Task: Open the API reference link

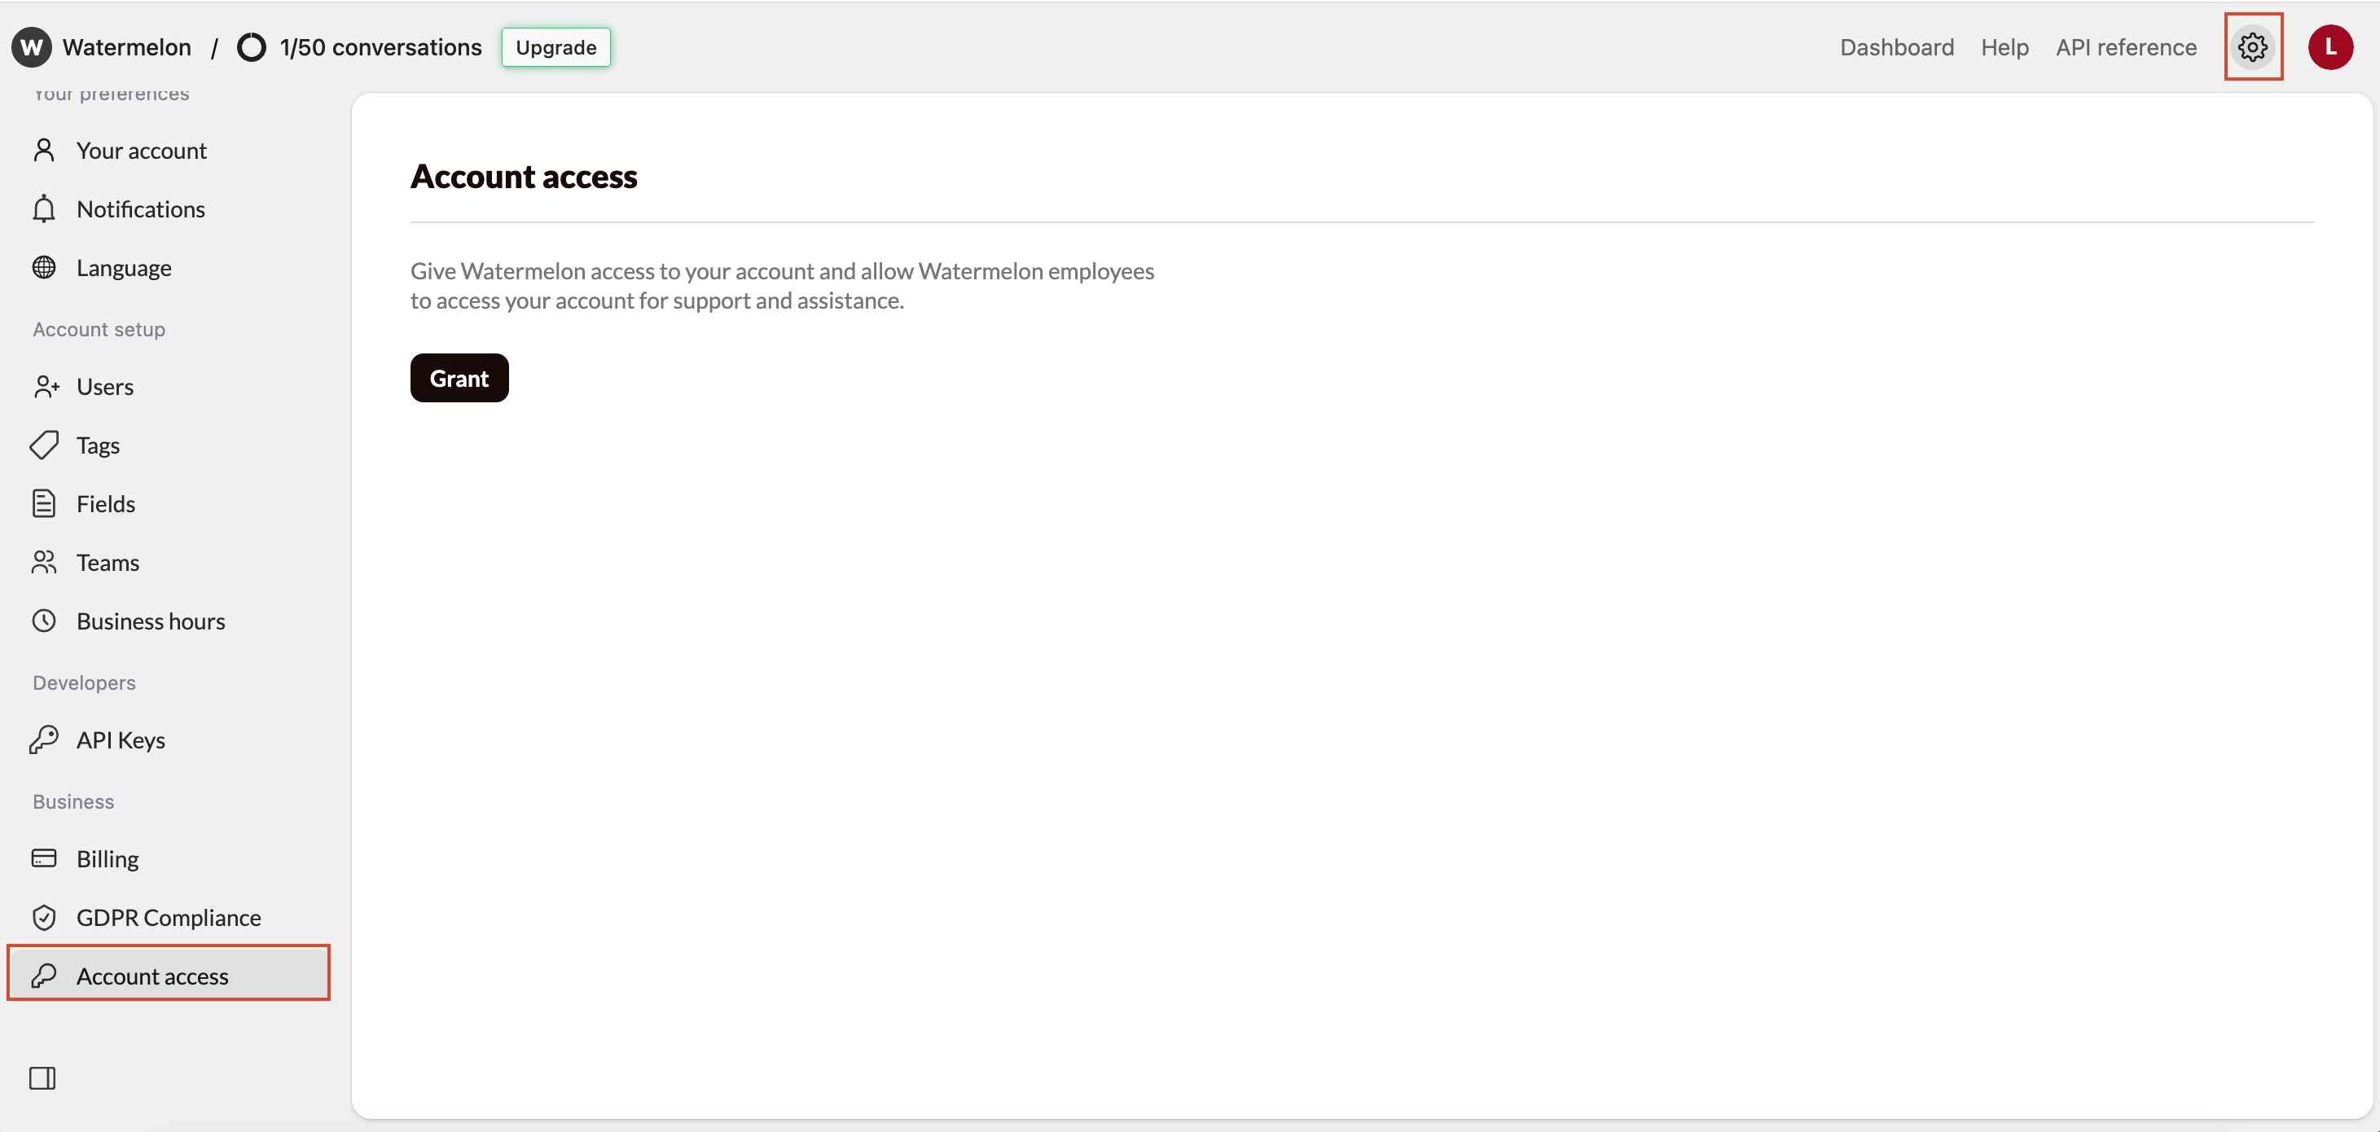Action: [x=2125, y=47]
